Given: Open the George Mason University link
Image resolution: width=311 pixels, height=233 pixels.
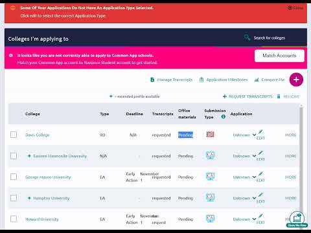Looking at the screenshot, I should [48, 177].
